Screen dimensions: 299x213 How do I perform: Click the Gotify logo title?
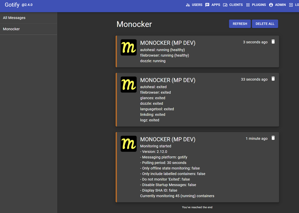click(x=12, y=5)
